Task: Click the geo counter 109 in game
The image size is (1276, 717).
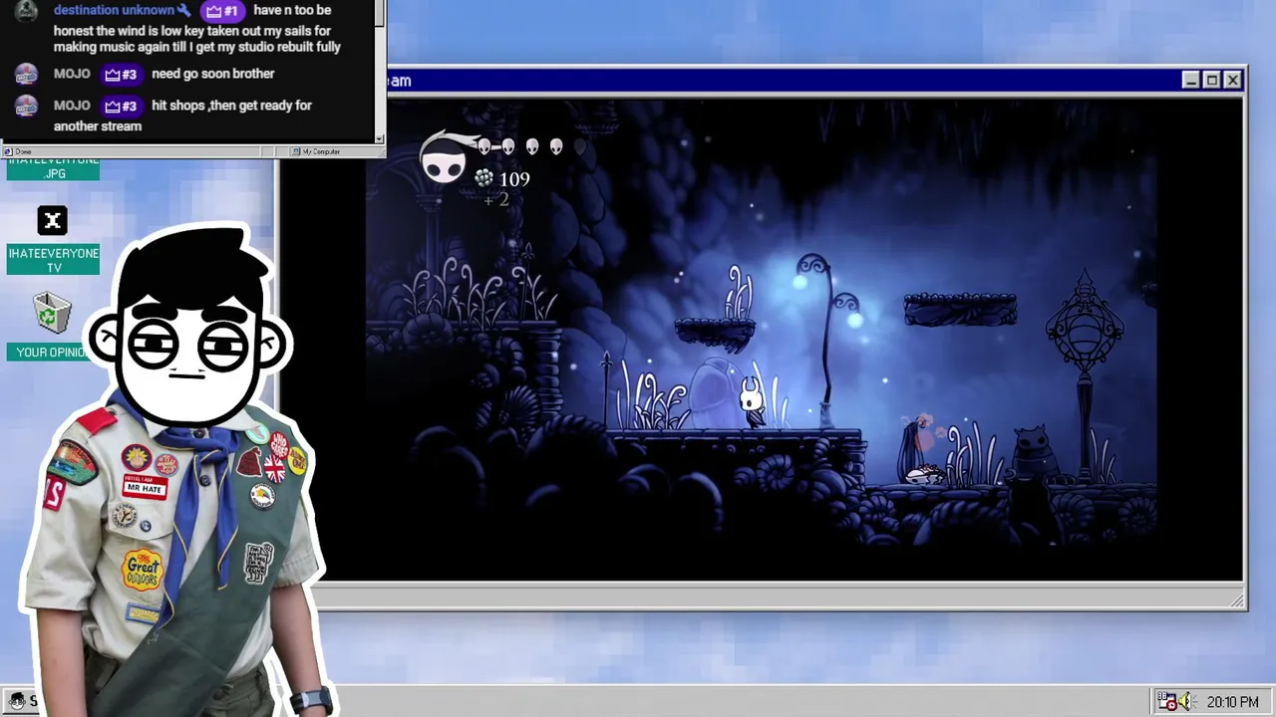Action: tap(514, 179)
